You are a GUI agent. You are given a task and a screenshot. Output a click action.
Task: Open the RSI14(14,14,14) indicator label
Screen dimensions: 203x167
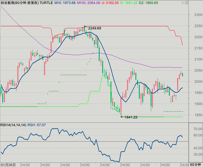pos(13,125)
